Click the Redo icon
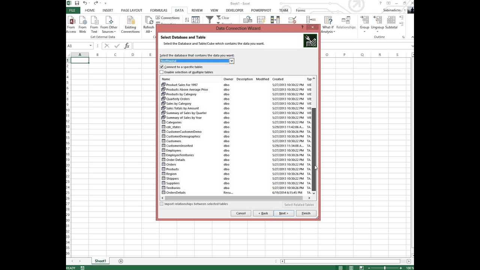The width and height of the screenshot is (480, 270). pos(96,3)
